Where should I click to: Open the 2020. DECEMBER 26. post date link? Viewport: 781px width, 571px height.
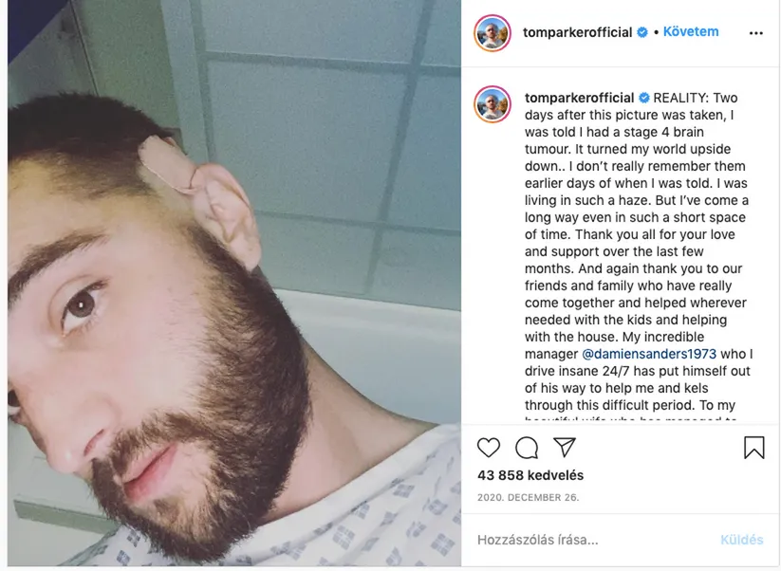coord(528,497)
